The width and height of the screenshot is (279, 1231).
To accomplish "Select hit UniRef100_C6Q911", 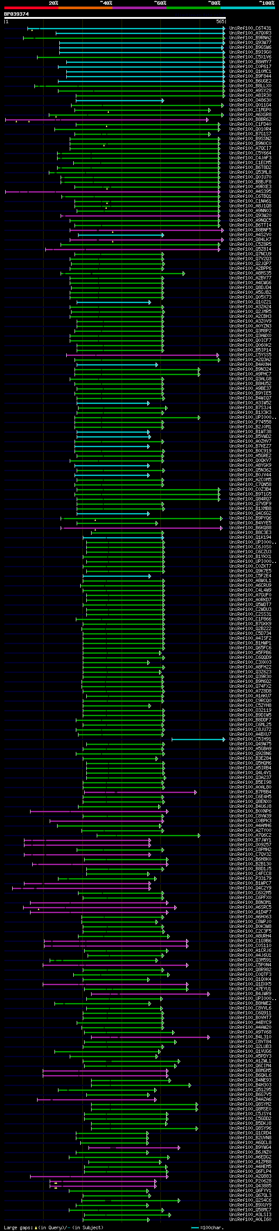I will click(x=250, y=1013).
